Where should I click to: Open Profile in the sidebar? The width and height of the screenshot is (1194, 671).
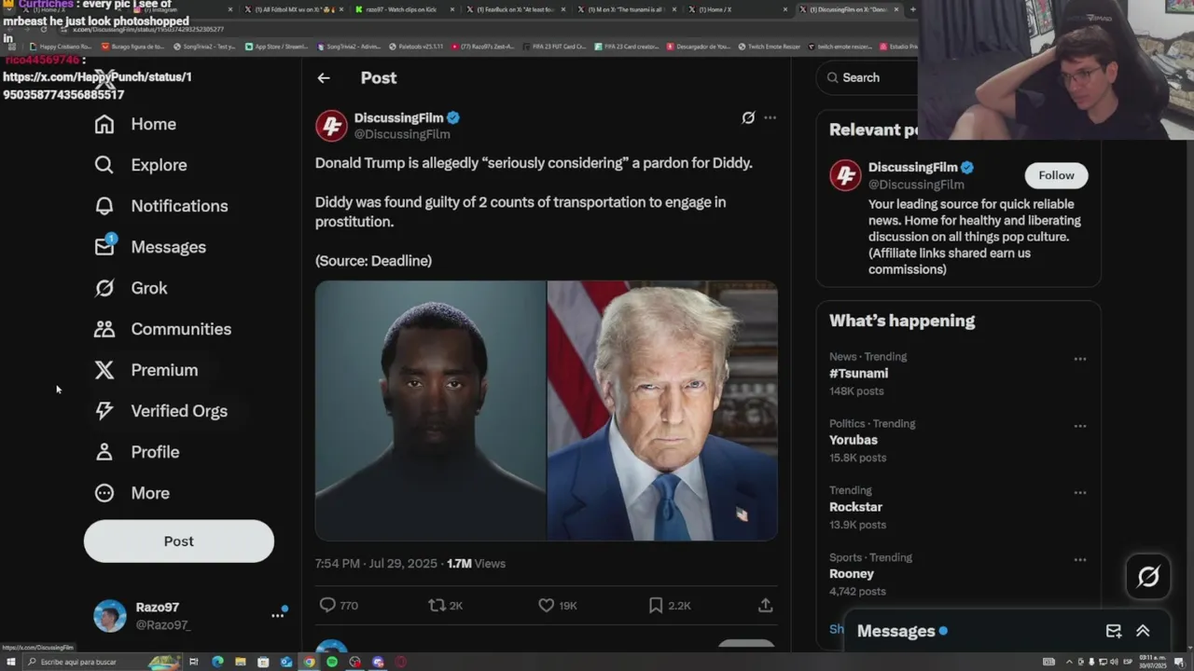point(136,452)
